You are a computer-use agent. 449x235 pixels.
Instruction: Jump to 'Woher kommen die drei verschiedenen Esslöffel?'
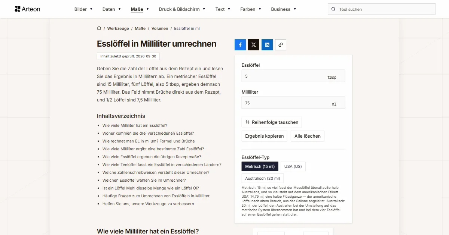pyautogui.click(x=148, y=133)
